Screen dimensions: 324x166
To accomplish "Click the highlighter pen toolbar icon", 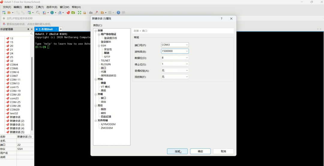I will point(96,13).
